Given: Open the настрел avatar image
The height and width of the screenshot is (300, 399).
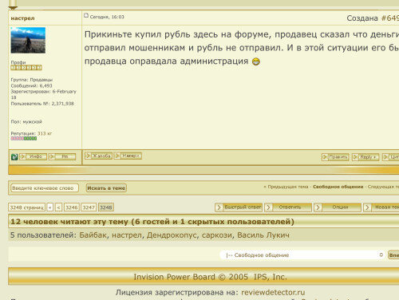Looking at the screenshot, I should 28,40.
